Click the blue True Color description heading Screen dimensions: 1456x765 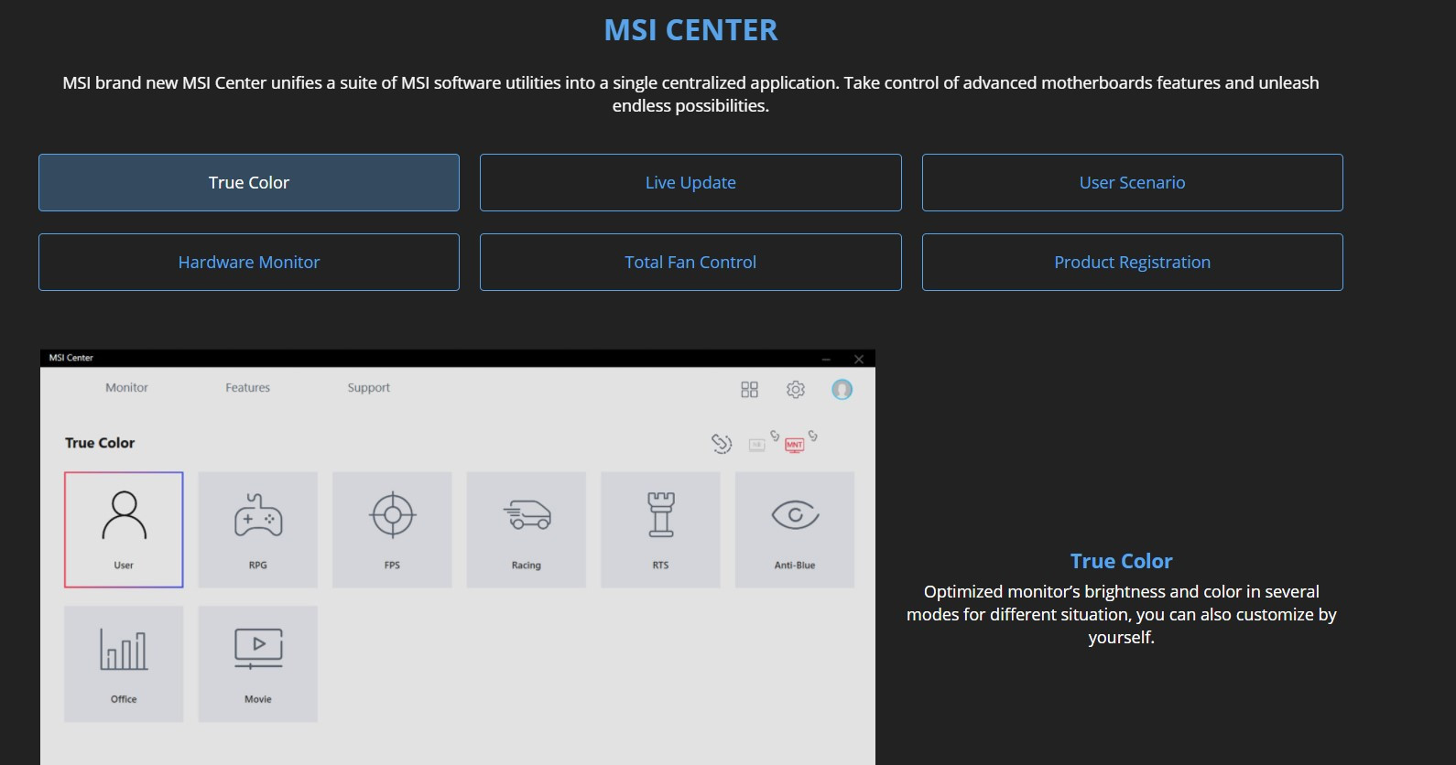coord(1122,561)
